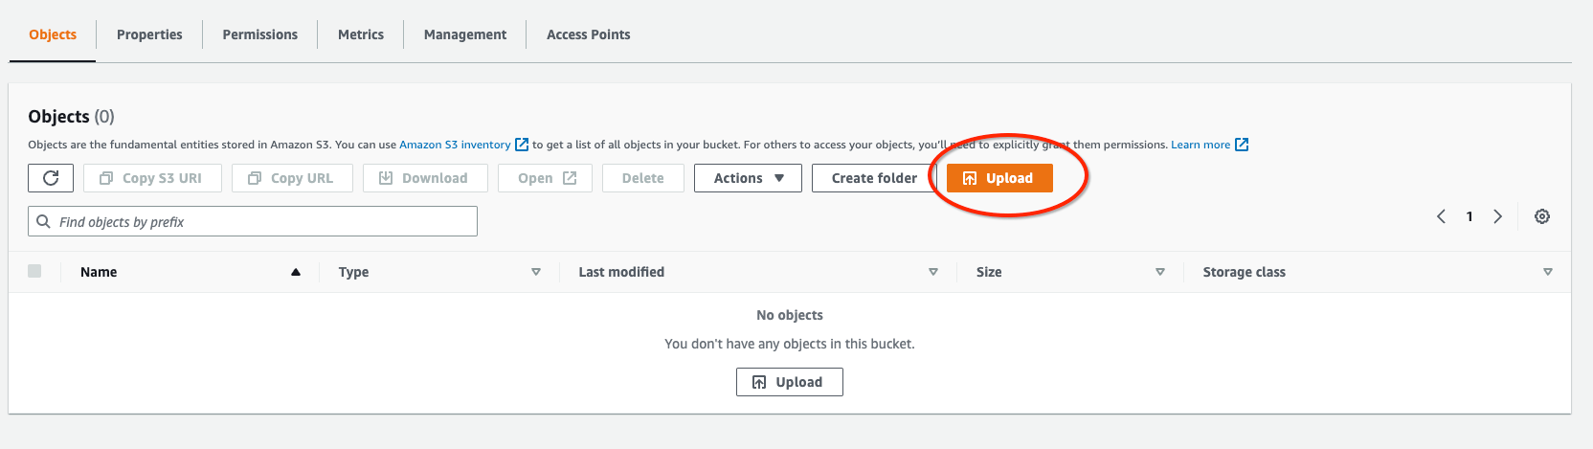Open table preferences gear icon
The width and height of the screenshot is (1593, 449).
pos(1541,216)
